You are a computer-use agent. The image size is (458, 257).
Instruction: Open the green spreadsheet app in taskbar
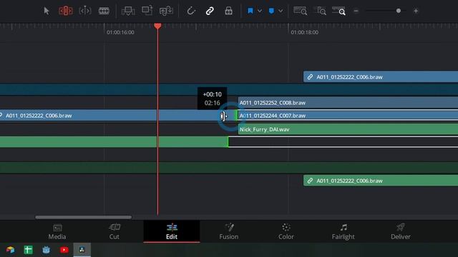tap(29, 250)
